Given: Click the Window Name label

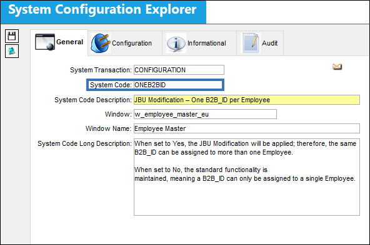Looking at the screenshot, I should tap(108, 129).
